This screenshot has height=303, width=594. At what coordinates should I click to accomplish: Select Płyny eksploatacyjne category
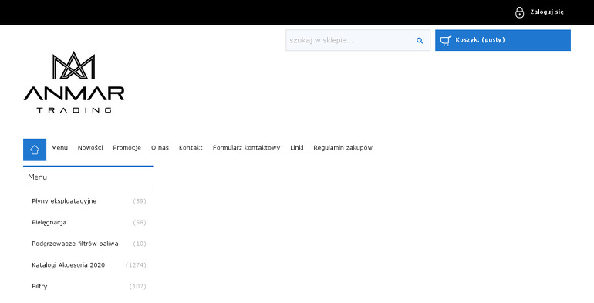pos(64,201)
